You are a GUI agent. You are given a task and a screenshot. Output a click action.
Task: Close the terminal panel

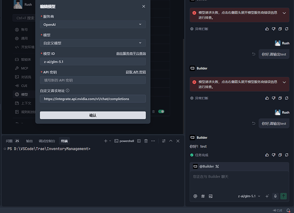(178, 141)
